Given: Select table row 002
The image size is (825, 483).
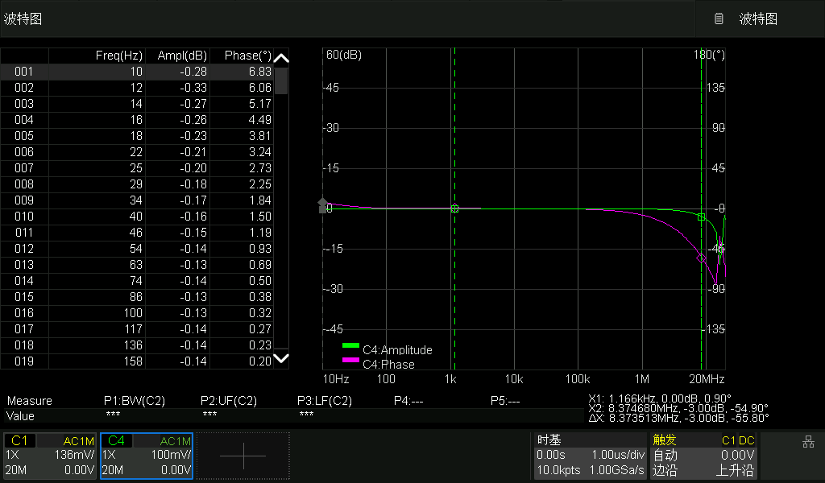Looking at the screenshot, I should [x=137, y=88].
